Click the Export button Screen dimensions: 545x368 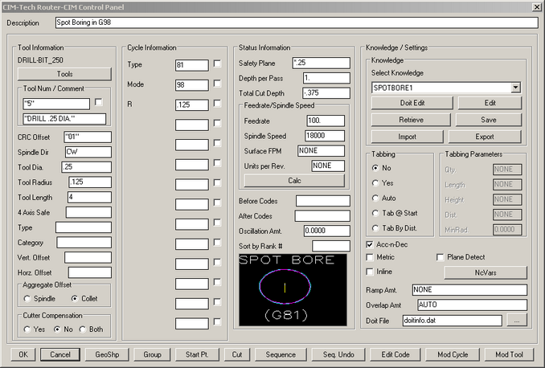pos(485,137)
